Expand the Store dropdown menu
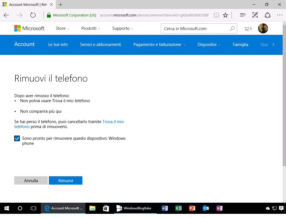286x218 pixels. coord(62,28)
